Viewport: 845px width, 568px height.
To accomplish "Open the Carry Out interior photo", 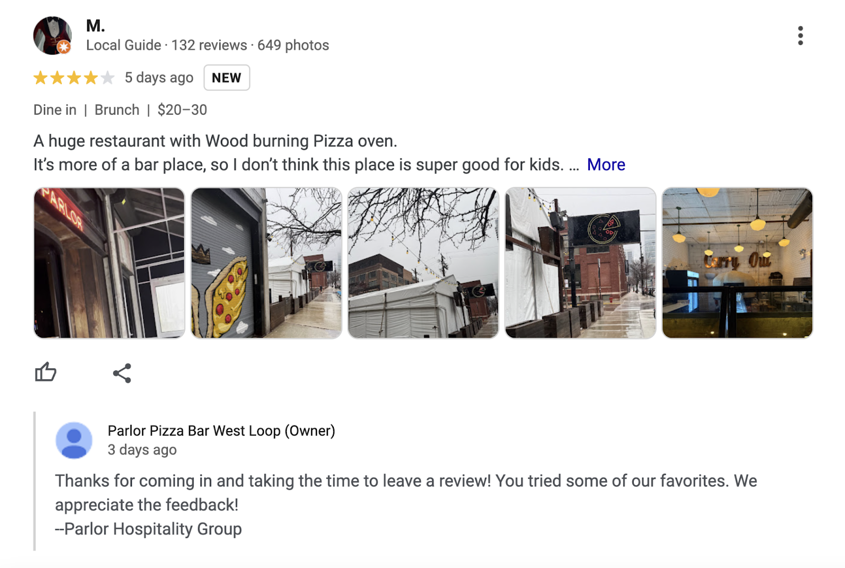I will click(737, 263).
